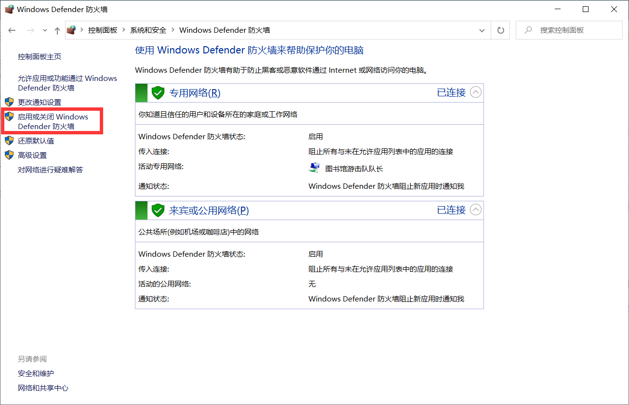Click the network icon beside 图书馆游击队队长
Viewport: 629px width, 405px height.
pos(314,167)
